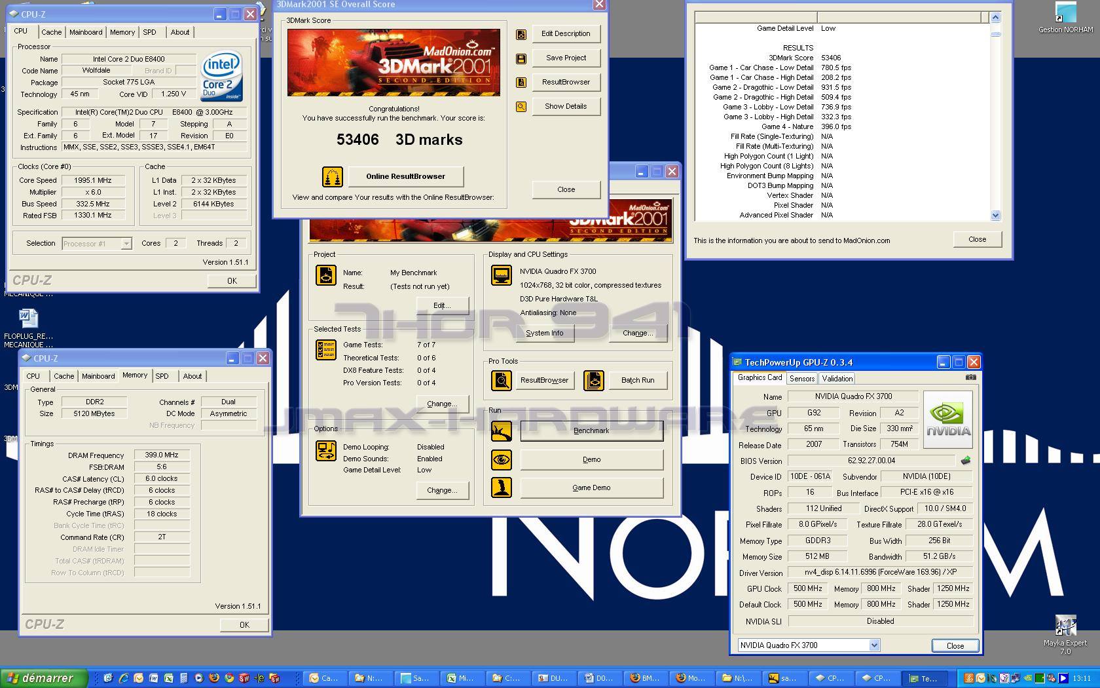1100x688 pixels.
Task: Click the icon beside the score window's ResultBrowser button
Action: tap(521, 83)
